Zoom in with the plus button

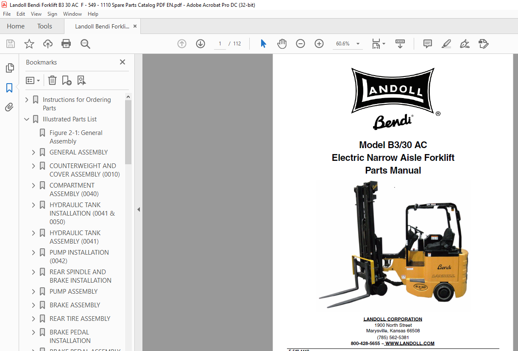pos(319,44)
